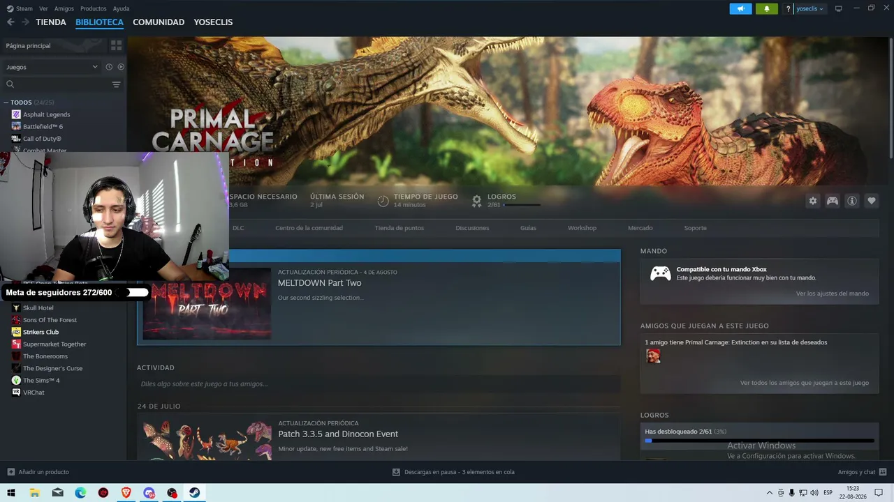This screenshot has height=502, width=894.
Task: Click Ver los ajustes del mando link
Action: pos(833,294)
